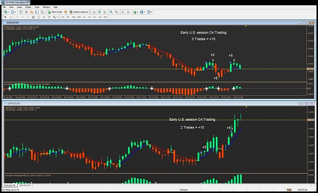Open the Tools menu
The height and width of the screenshot is (193, 318).
pyautogui.click(x=37, y=7)
